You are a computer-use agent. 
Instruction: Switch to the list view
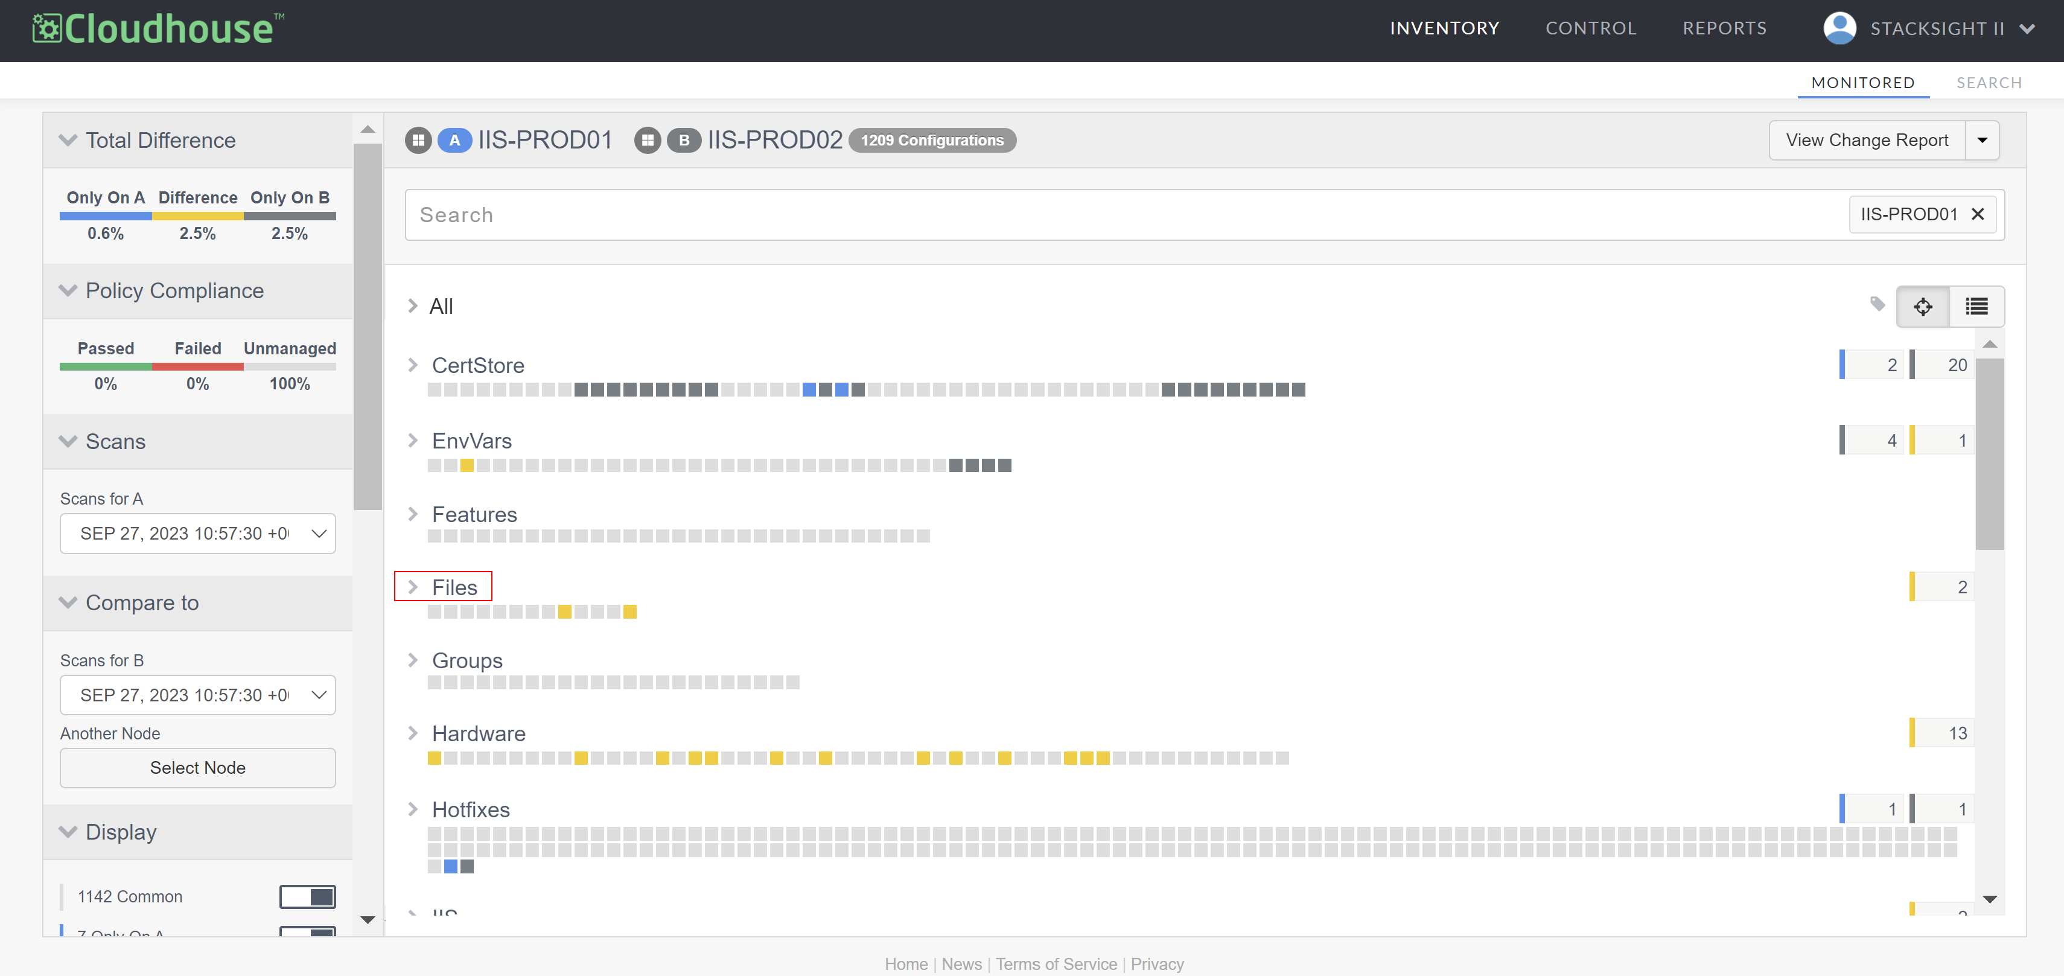click(x=1976, y=306)
